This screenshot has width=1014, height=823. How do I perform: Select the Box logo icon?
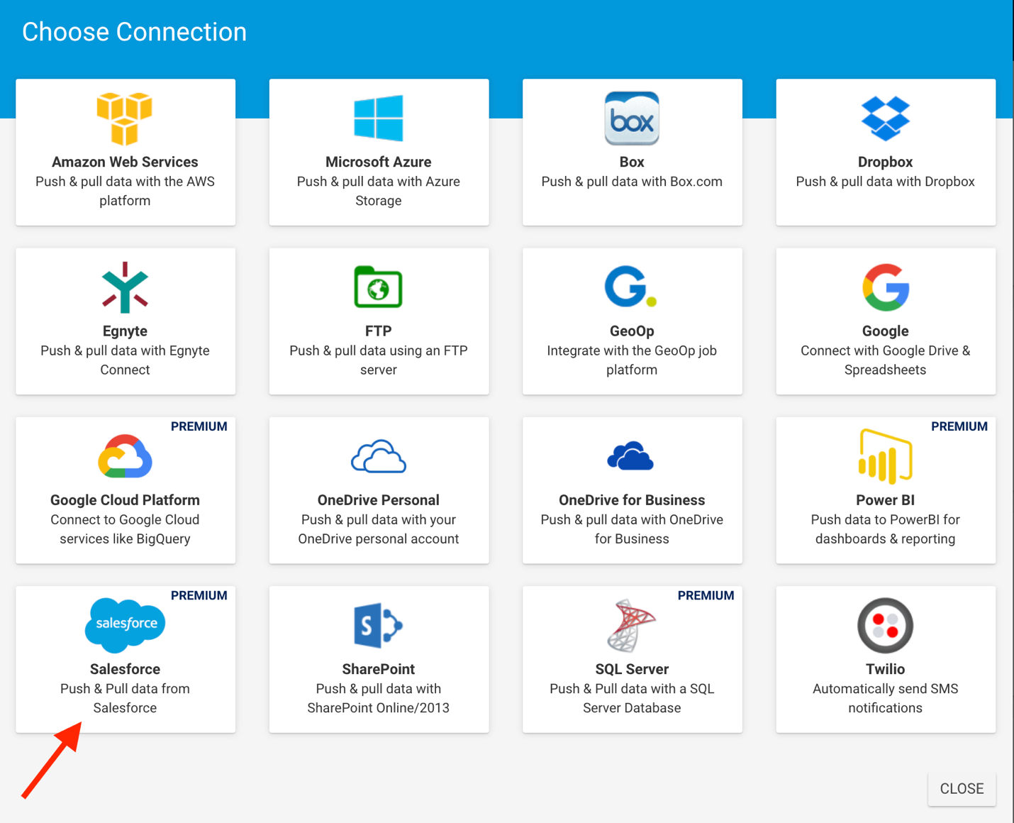pyautogui.click(x=632, y=118)
